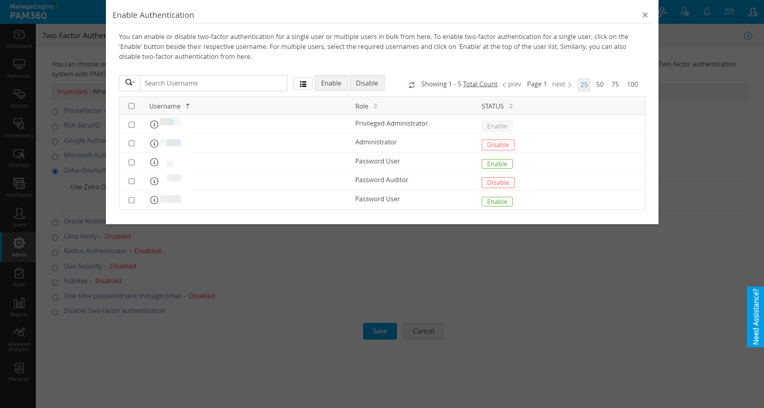Show 100 rows per page
The width and height of the screenshot is (764, 408).
pyautogui.click(x=632, y=84)
